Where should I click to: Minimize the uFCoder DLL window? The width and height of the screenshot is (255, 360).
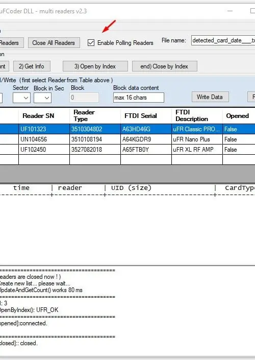(x=230, y=11)
